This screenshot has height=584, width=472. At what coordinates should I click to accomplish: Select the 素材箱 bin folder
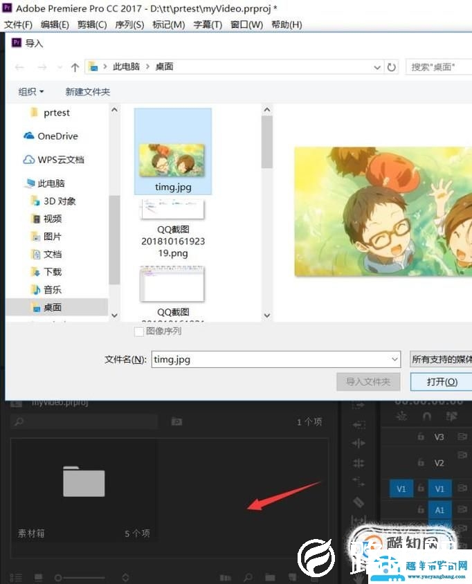(x=84, y=482)
